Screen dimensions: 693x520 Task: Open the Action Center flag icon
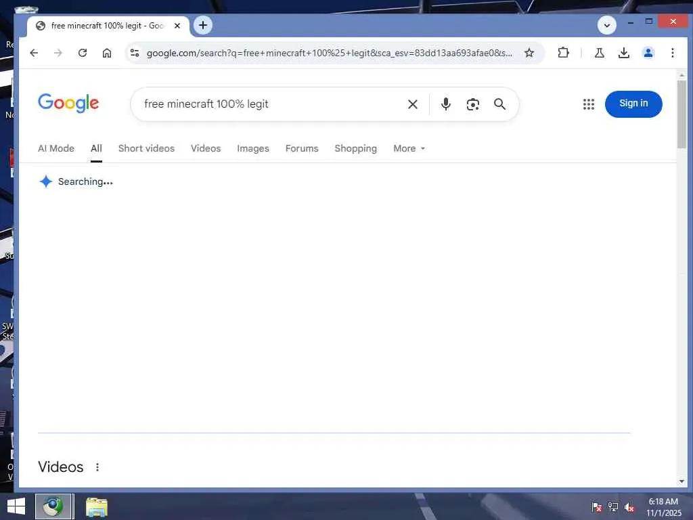click(596, 507)
